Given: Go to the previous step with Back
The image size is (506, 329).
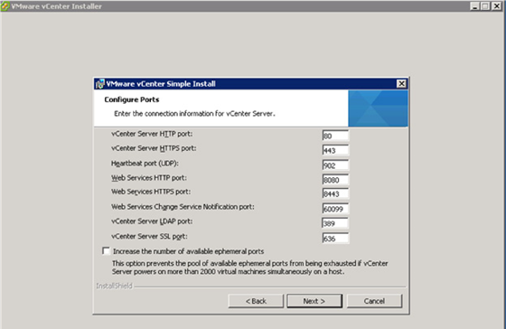Looking at the screenshot, I should click(x=256, y=301).
